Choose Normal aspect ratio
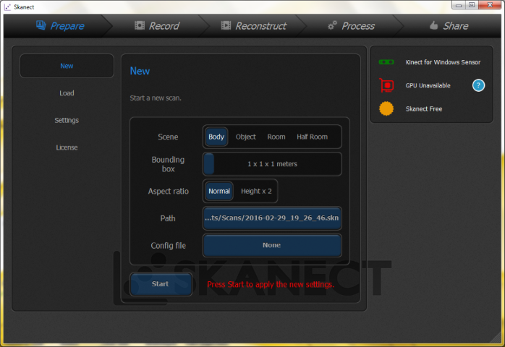 pos(219,191)
